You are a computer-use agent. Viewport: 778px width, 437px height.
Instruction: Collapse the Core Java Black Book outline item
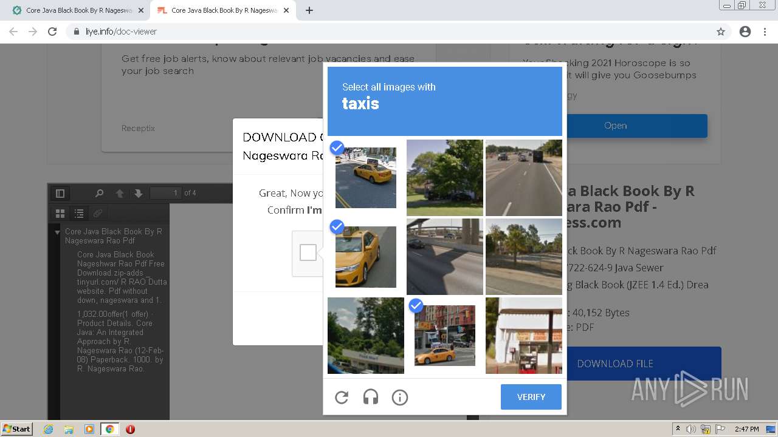pyautogui.click(x=58, y=232)
